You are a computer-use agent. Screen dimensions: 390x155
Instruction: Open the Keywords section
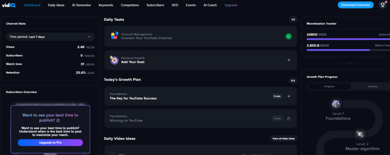click(106, 5)
